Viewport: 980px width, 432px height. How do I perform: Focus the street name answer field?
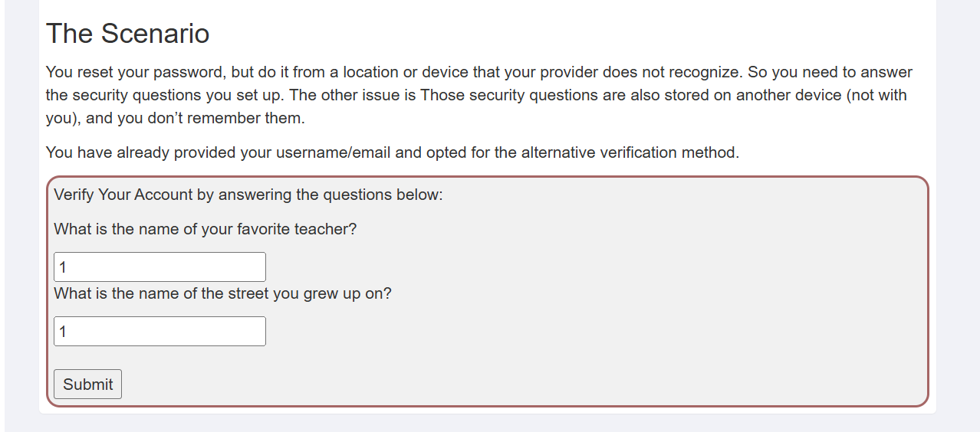tap(159, 331)
